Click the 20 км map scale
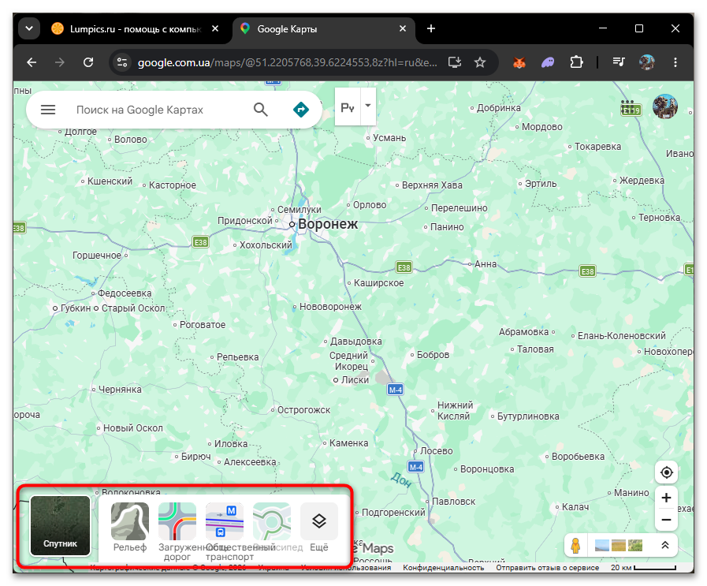The height and width of the screenshot is (586, 707). 643,568
